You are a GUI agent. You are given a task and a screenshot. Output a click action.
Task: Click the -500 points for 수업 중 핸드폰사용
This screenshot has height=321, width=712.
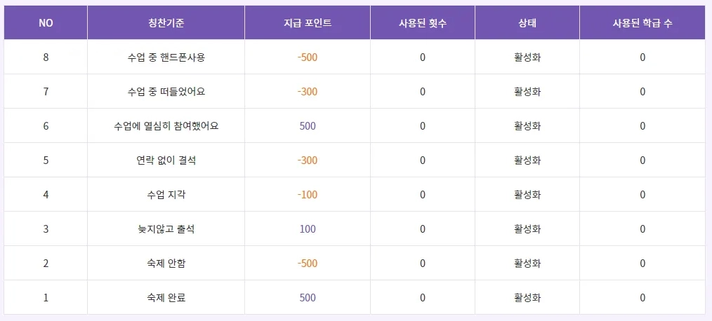[x=308, y=57]
